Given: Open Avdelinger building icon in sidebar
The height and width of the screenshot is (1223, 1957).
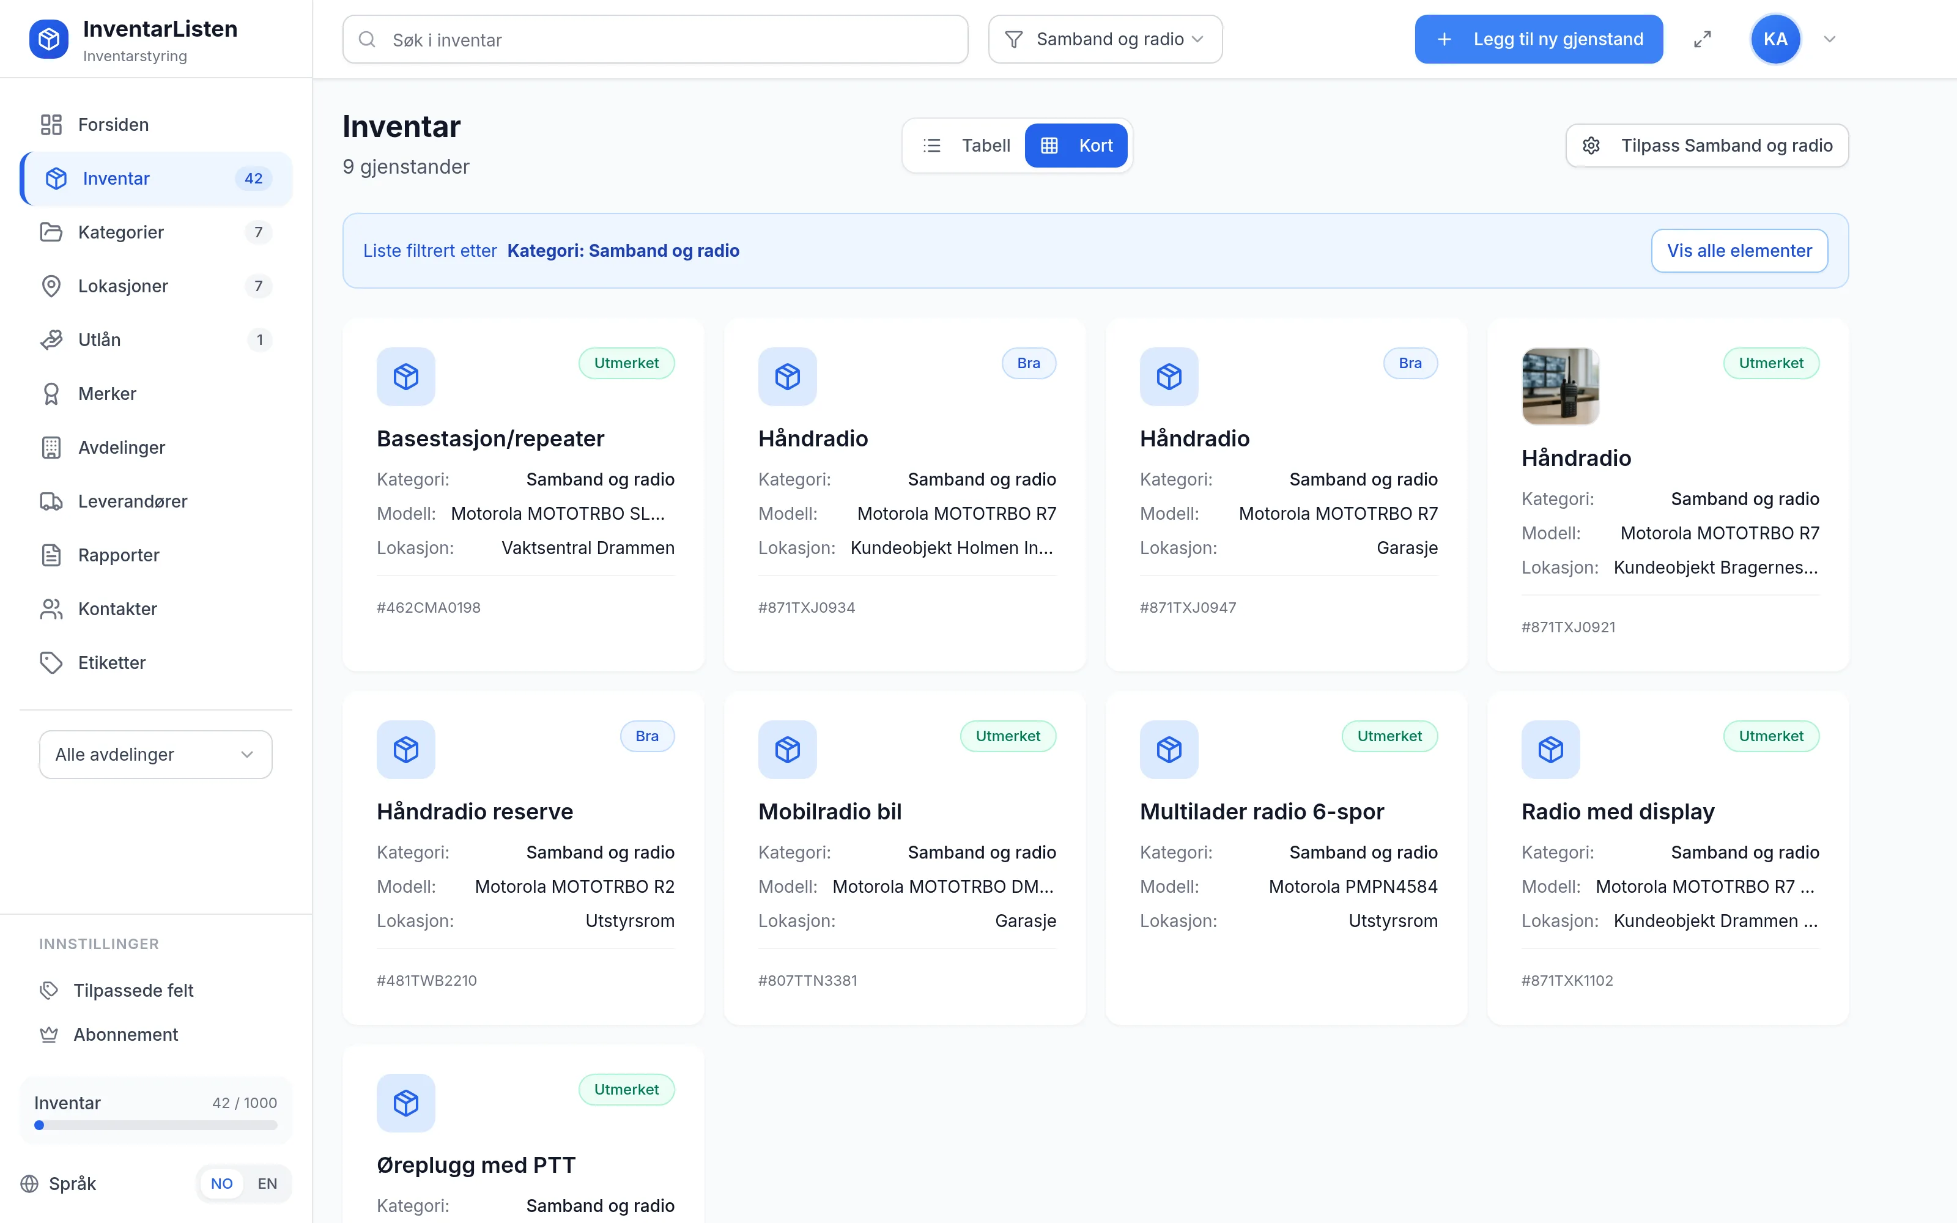Looking at the screenshot, I should (51, 447).
